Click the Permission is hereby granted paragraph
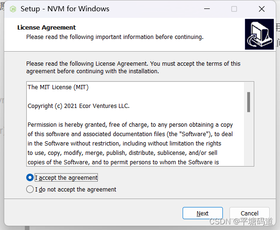This screenshot has height=230, width=280. coord(130,143)
